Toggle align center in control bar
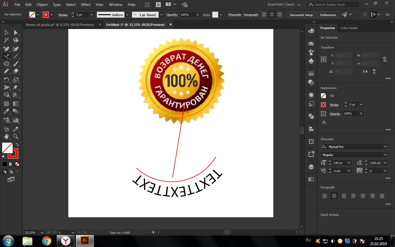Screen dimensions: 395x247 pyautogui.click(x=272, y=15)
